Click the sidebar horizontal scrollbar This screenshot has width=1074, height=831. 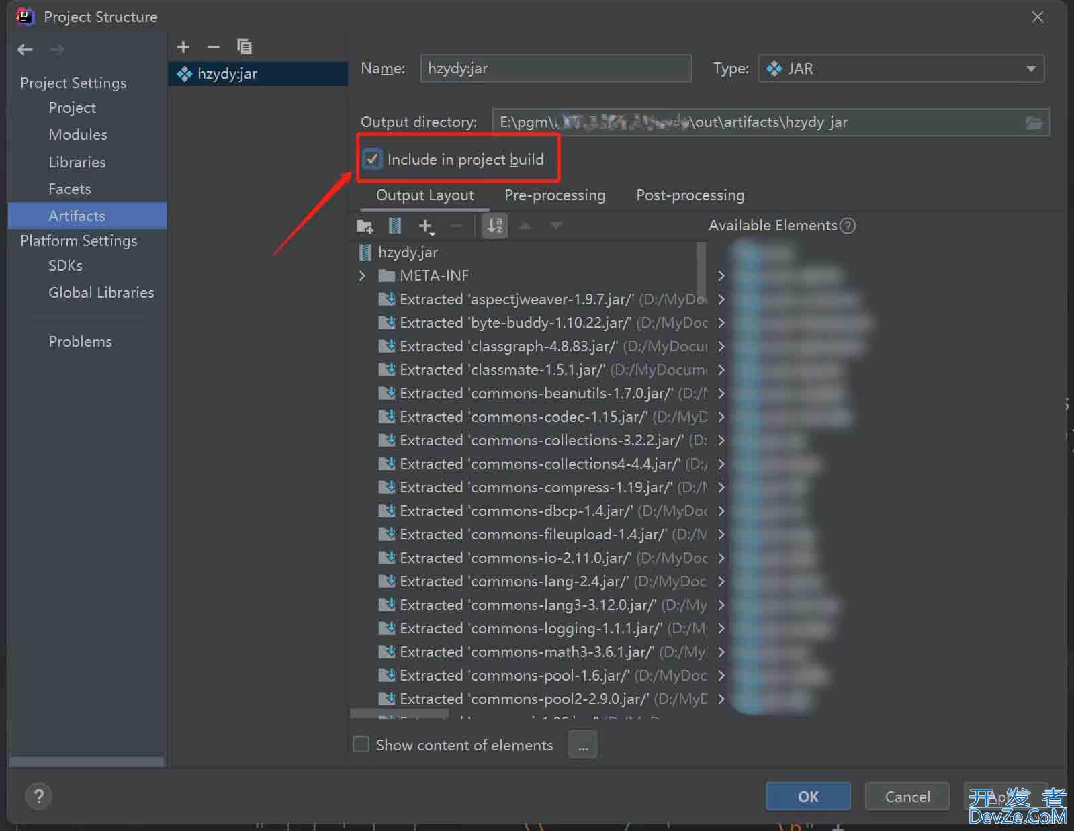[x=87, y=762]
